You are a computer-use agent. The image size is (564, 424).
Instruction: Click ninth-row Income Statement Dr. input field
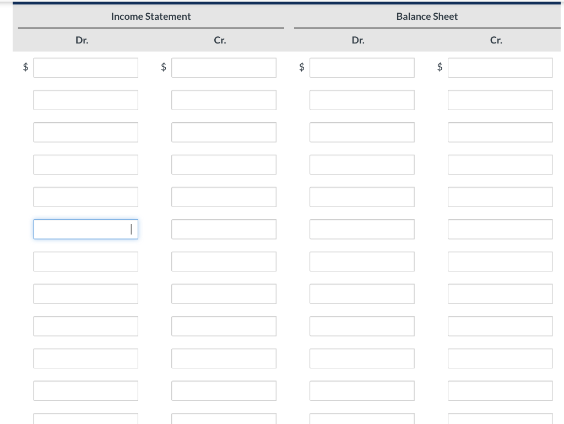tap(85, 326)
